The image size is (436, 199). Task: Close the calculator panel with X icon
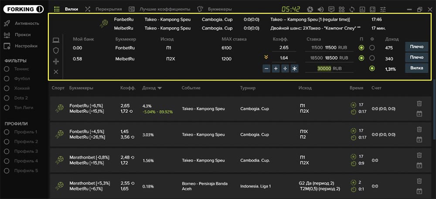point(56,72)
